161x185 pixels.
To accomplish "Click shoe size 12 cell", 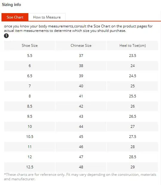I will click(x=30, y=157).
